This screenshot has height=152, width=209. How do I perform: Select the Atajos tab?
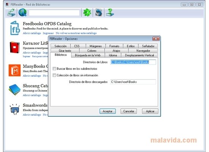[x=116, y=51]
